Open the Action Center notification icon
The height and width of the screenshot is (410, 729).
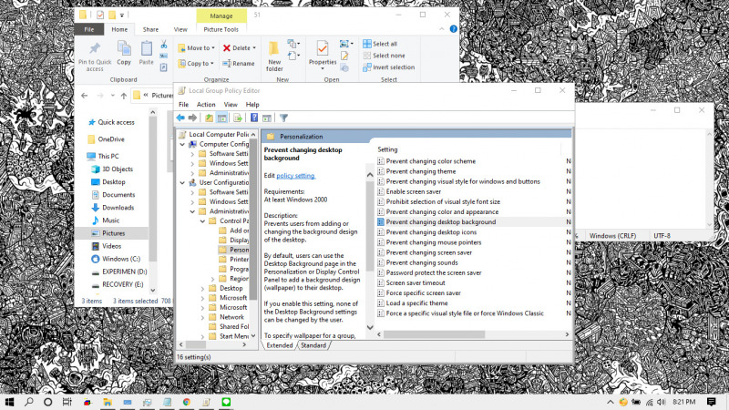click(711, 402)
